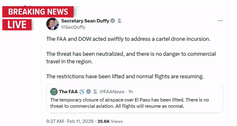Click The FAA display name in quote
This screenshot has height=126, width=237.
[68, 92]
